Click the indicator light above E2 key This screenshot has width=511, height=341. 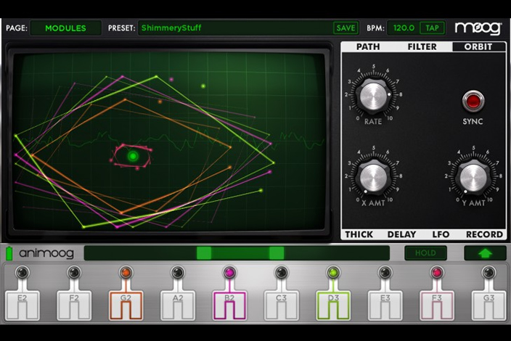[x=23, y=272]
